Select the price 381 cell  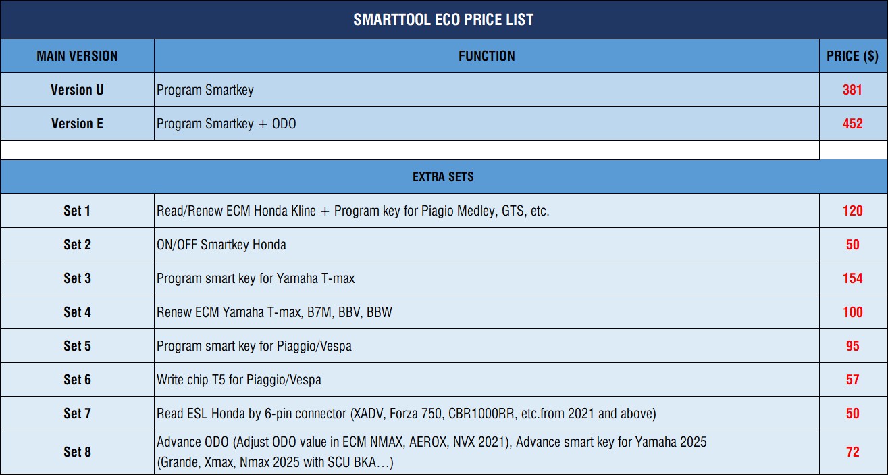coord(853,90)
